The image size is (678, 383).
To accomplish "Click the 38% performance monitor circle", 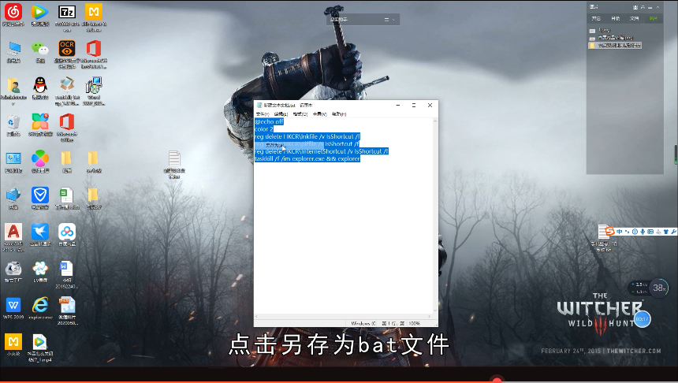I will click(x=658, y=288).
